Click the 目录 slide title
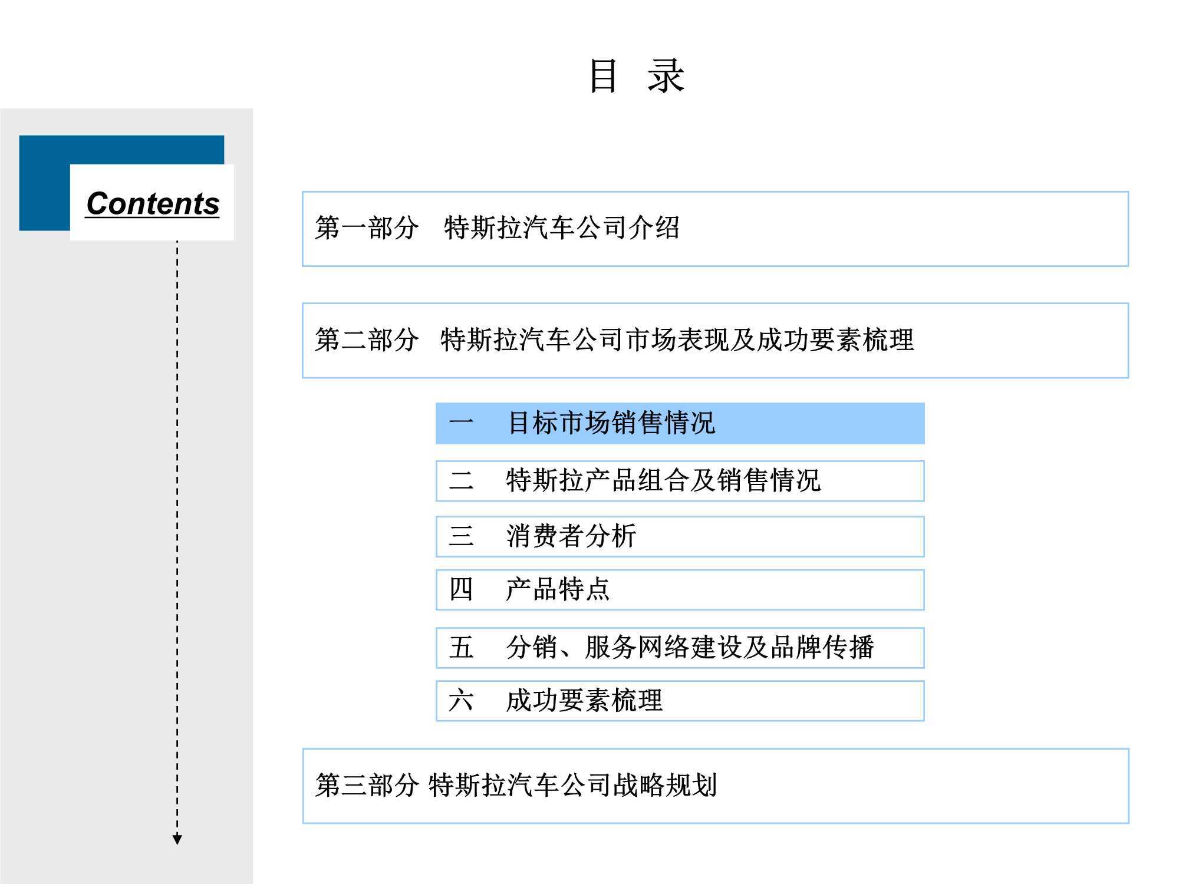The image size is (1179, 884). tap(637, 76)
